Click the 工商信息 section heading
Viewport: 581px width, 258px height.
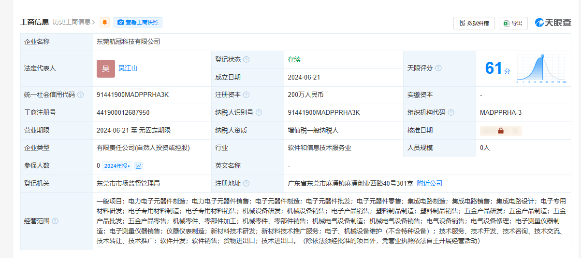pyautogui.click(x=34, y=22)
